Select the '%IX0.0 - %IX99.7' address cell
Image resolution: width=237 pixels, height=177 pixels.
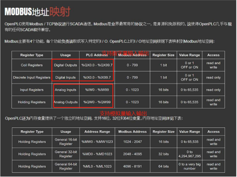[97, 78]
